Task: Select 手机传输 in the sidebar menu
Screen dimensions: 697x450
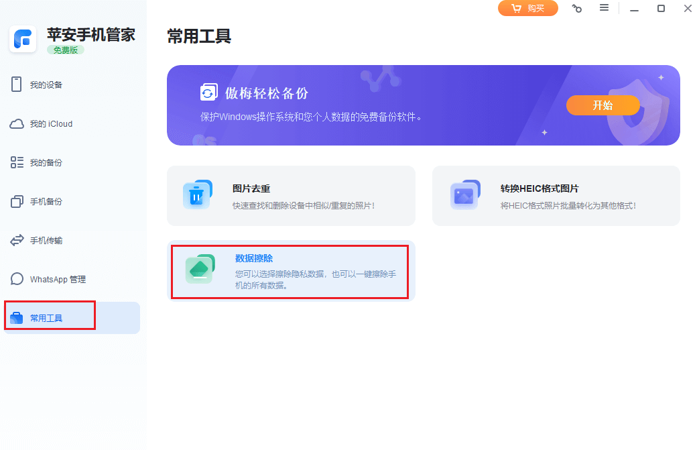Action: pyautogui.click(x=47, y=240)
